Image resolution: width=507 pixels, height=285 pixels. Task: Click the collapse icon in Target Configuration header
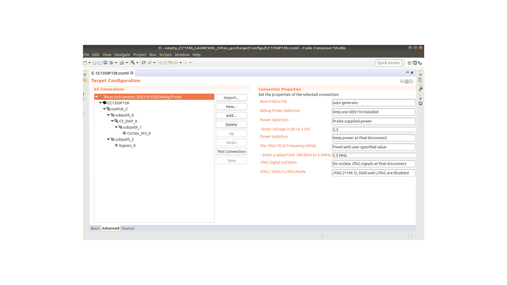tap(402, 82)
